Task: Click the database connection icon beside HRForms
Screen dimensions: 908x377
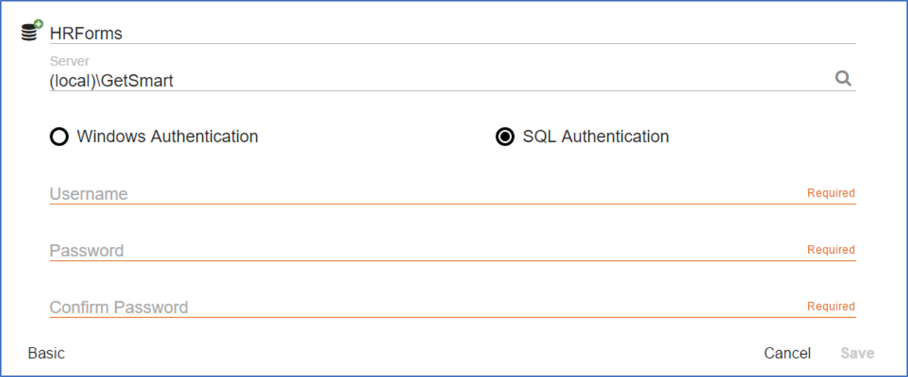Action: pos(30,33)
